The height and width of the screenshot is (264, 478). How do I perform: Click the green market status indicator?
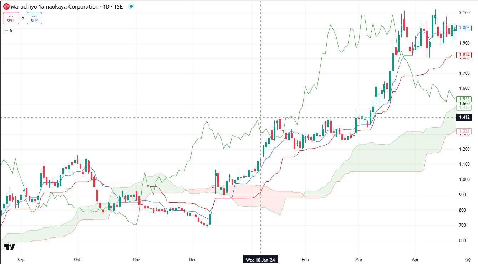tap(131, 6)
